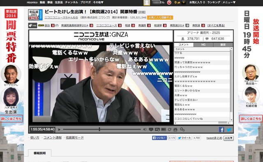The width and height of the screenshot is (263, 162).
Task: Click the play button in the player
Action: coord(59,129)
